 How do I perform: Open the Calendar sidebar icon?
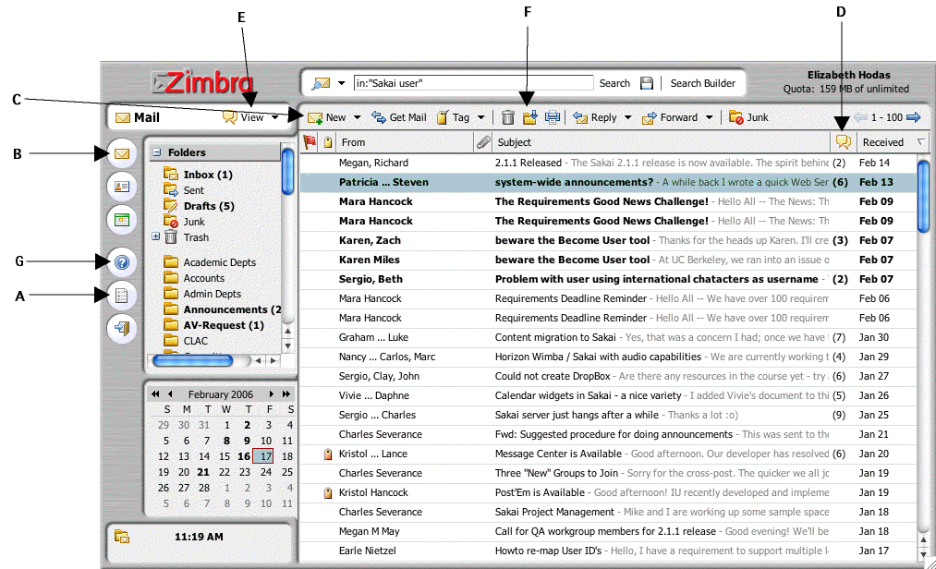(x=122, y=221)
